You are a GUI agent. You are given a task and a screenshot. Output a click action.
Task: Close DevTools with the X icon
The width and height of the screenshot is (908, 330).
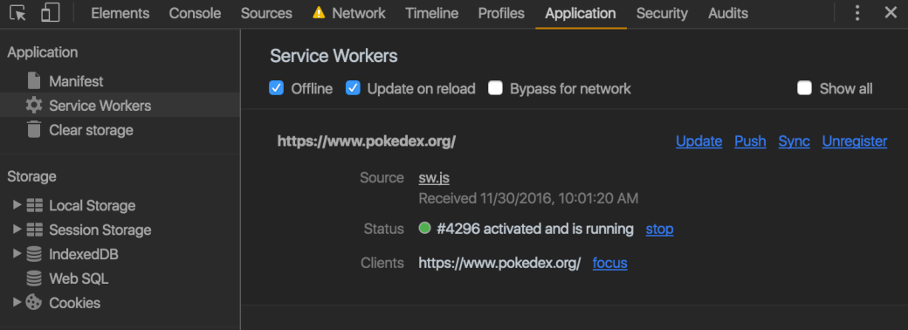(891, 13)
